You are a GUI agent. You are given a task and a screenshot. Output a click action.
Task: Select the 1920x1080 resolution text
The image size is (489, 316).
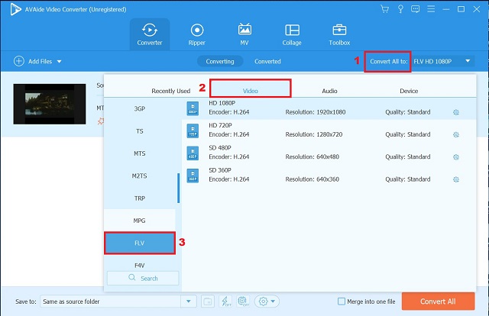coord(331,112)
